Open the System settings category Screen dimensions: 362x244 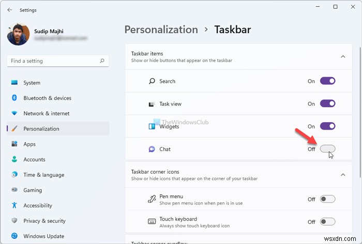coord(32,83)
